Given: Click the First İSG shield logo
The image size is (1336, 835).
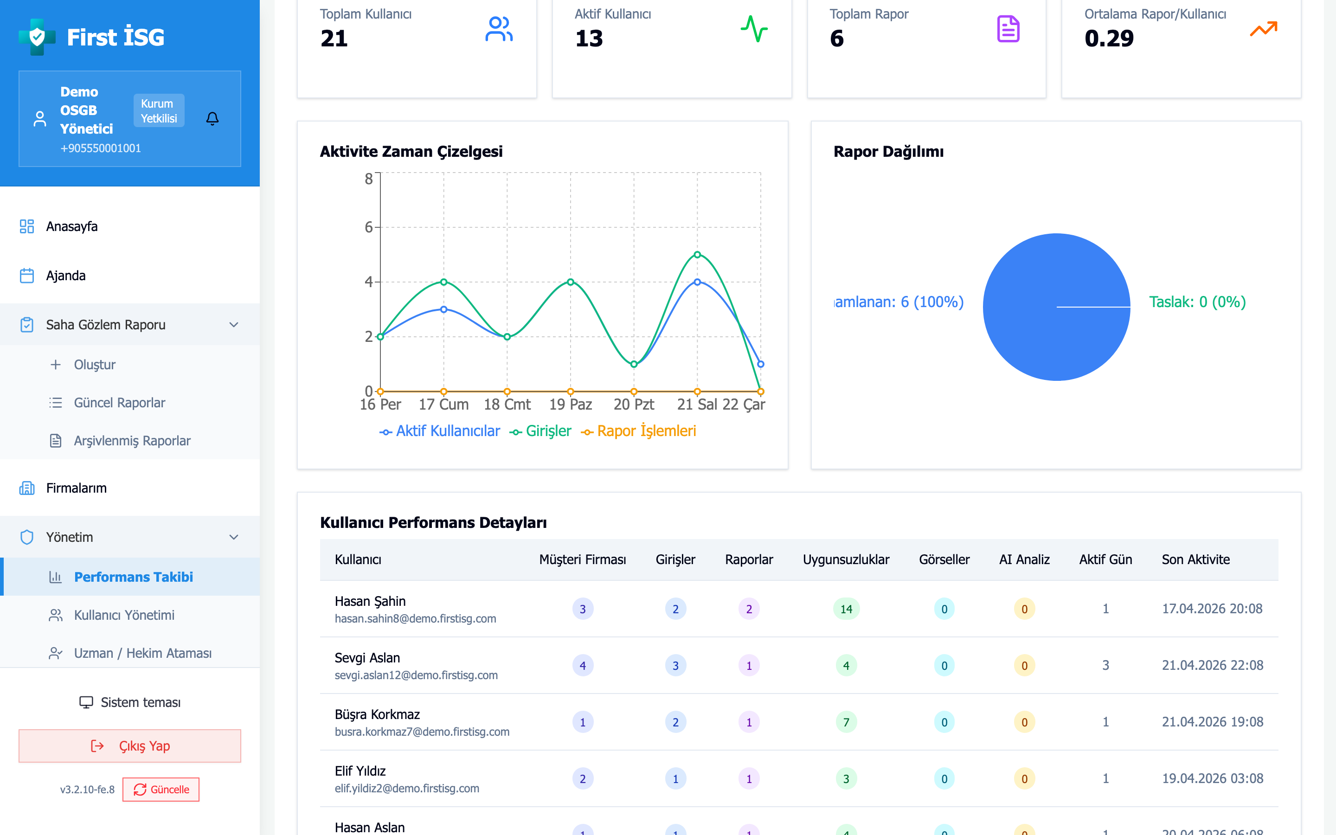Looking at the screenshot, I should 37,37.
